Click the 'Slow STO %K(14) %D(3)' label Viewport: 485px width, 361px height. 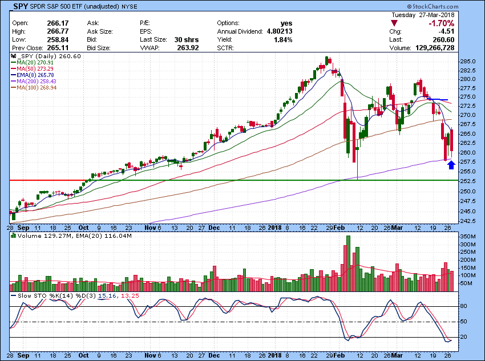tap(56, 296)
